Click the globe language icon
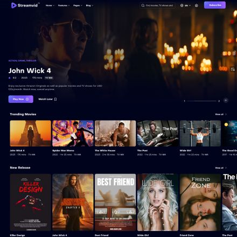This screenshot has height=237, width=237. [182, 5]
